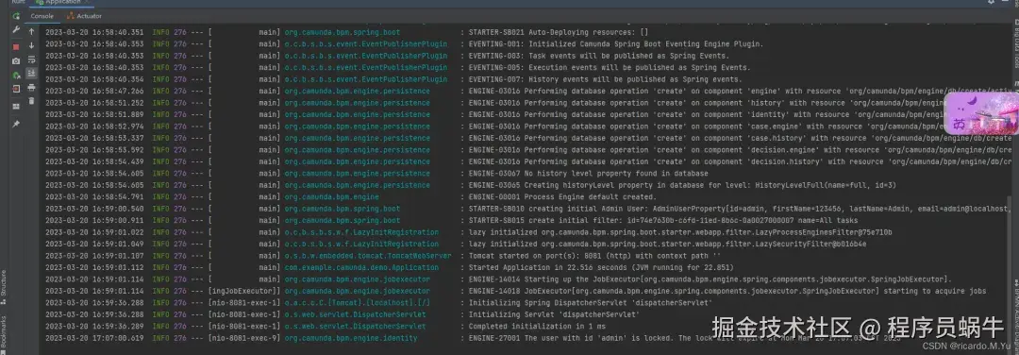Open run configuration wrench settings
Image resolution: width=1019 pixels, height=355 pixels.
point(16,30)
